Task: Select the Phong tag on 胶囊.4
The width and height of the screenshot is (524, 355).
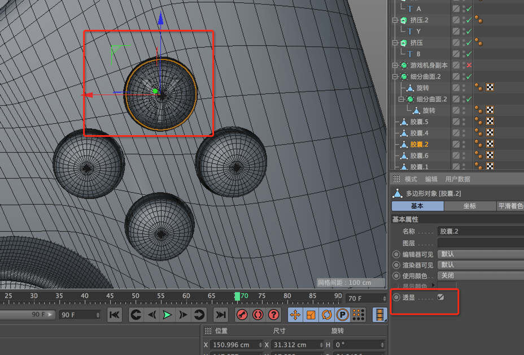Action: (x=479, y=133)
